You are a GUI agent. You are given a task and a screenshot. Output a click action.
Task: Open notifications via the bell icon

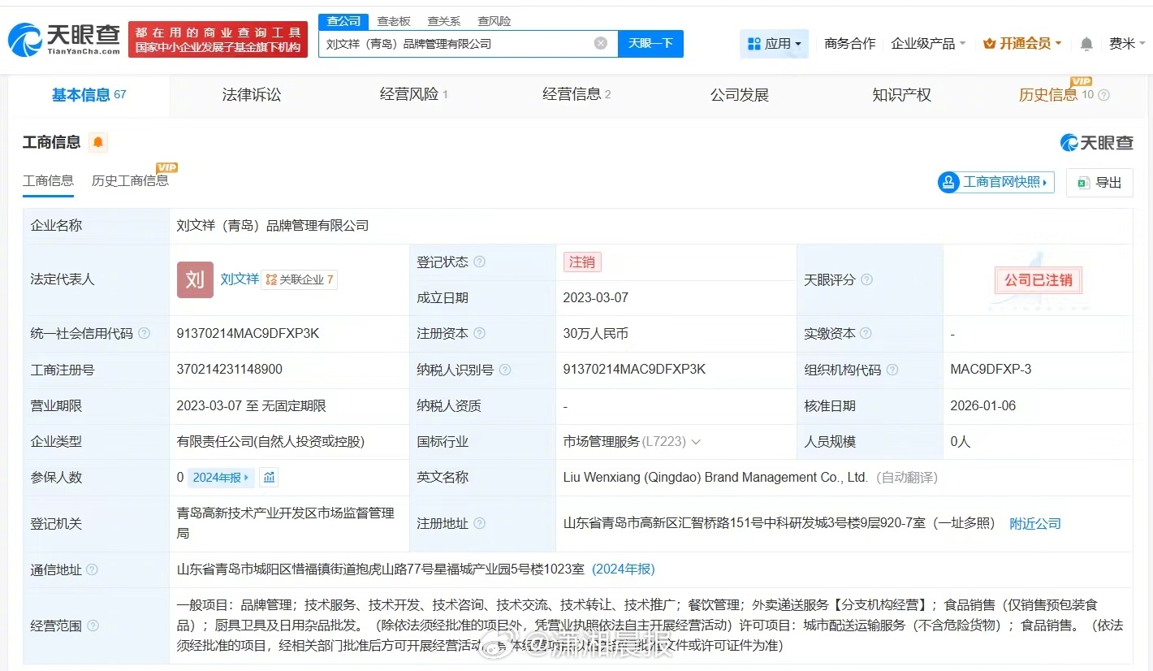[x=1086, y=43]
